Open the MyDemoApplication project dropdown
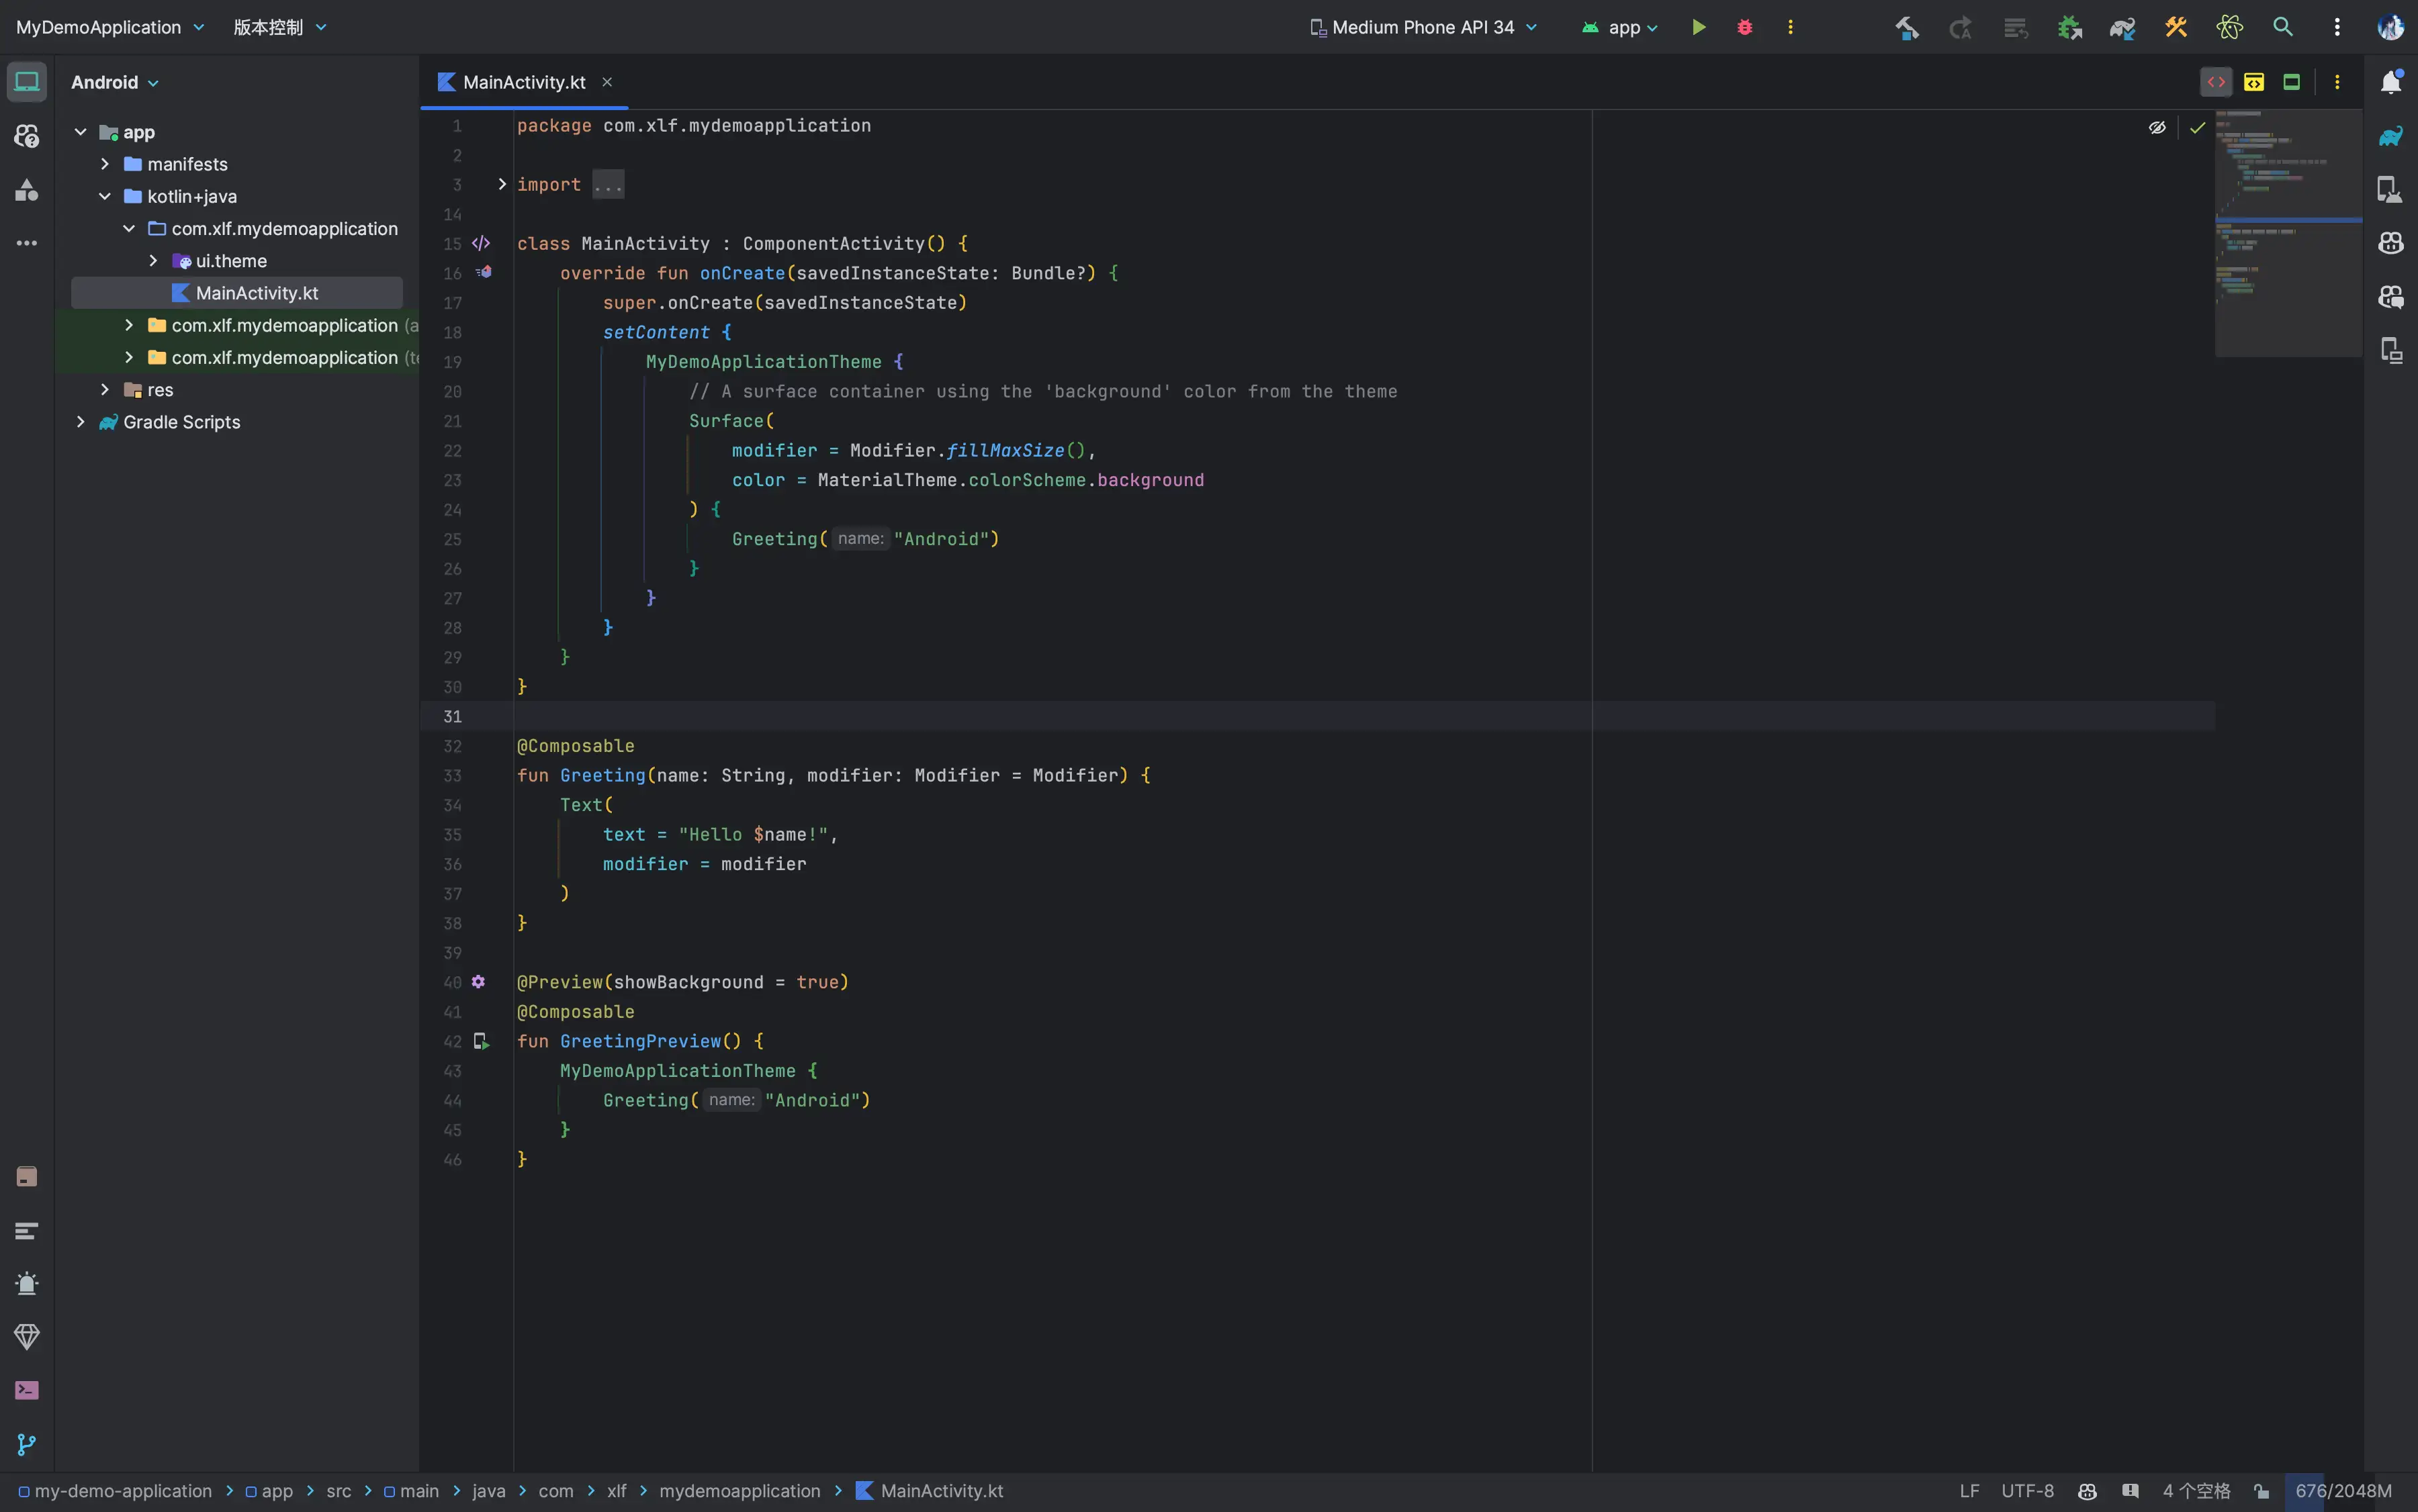The image size is (2418, 1512). [x=110, y=27]
